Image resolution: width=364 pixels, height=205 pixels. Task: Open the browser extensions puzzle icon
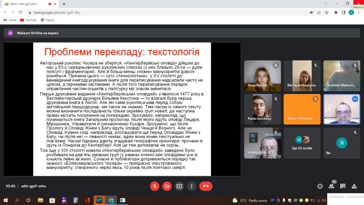[x=336, y=12]
